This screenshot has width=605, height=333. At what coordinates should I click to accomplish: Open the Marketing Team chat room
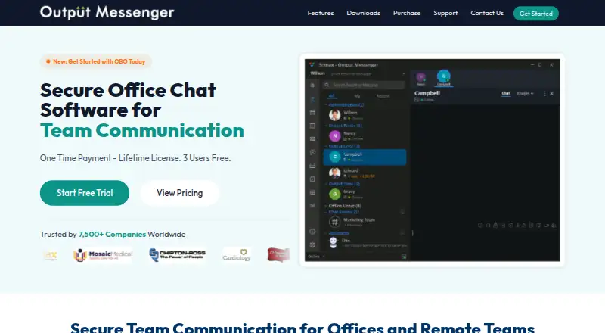[365, 222]
